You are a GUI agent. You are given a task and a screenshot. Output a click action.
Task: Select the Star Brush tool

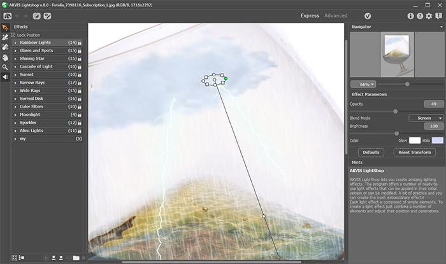pyautogui.click(x=5, y=38)
